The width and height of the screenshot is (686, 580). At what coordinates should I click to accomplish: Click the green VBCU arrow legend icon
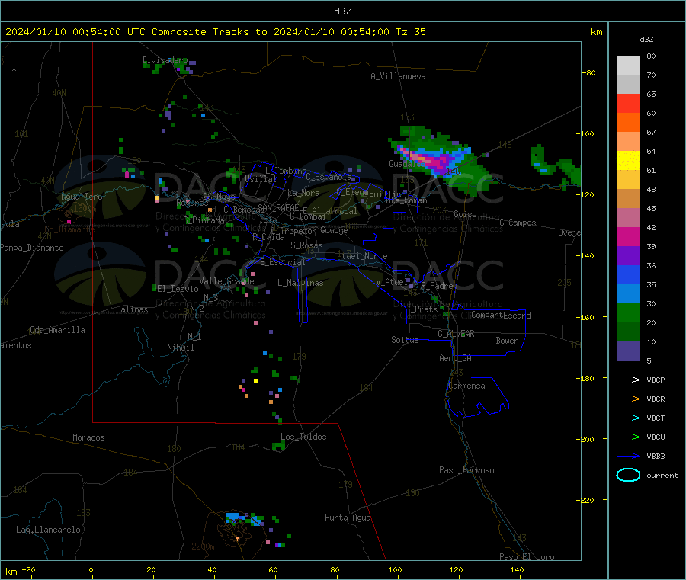click(628, 437)
